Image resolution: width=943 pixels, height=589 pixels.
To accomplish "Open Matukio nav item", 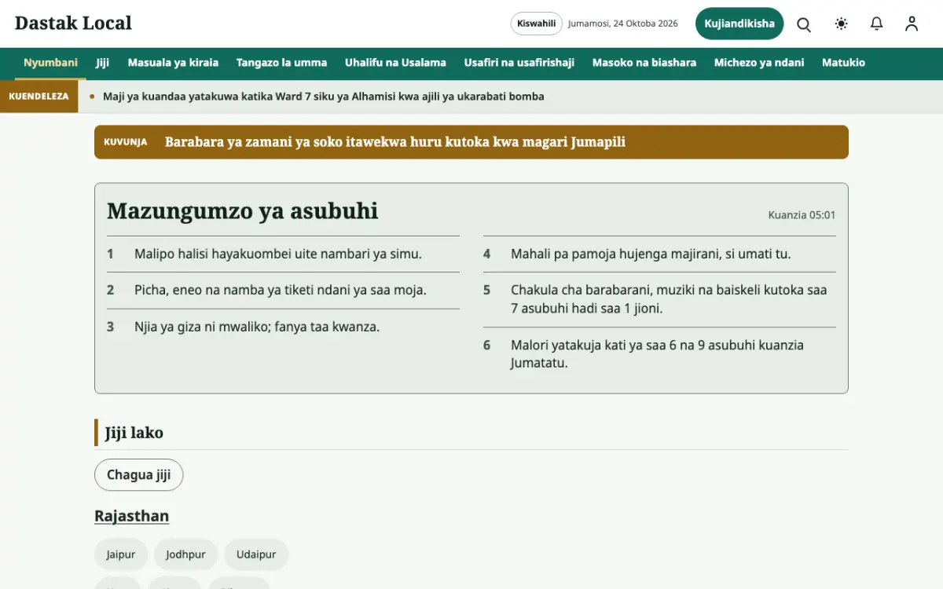I will [x=843, y=63].
